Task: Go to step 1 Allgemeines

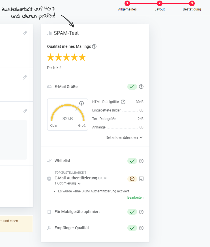Action: (127, 4)
